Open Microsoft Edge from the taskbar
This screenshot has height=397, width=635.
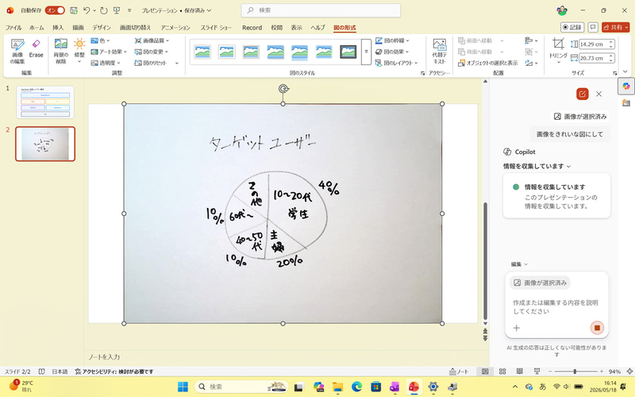[x=356, y=387]
